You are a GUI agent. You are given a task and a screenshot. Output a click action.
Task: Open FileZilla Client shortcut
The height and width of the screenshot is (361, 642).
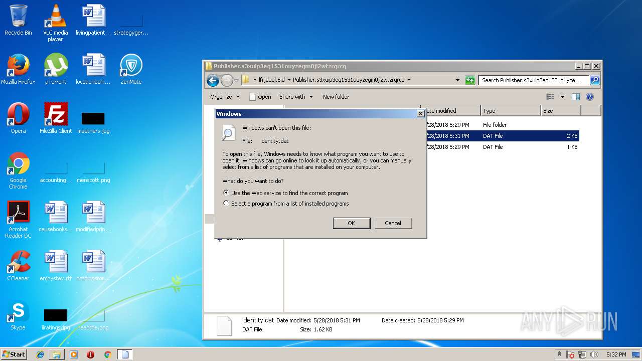56,118
